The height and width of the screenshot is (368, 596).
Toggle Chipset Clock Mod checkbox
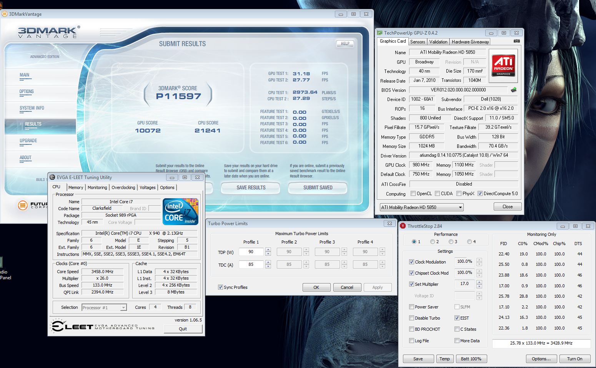tap(411, 273)
